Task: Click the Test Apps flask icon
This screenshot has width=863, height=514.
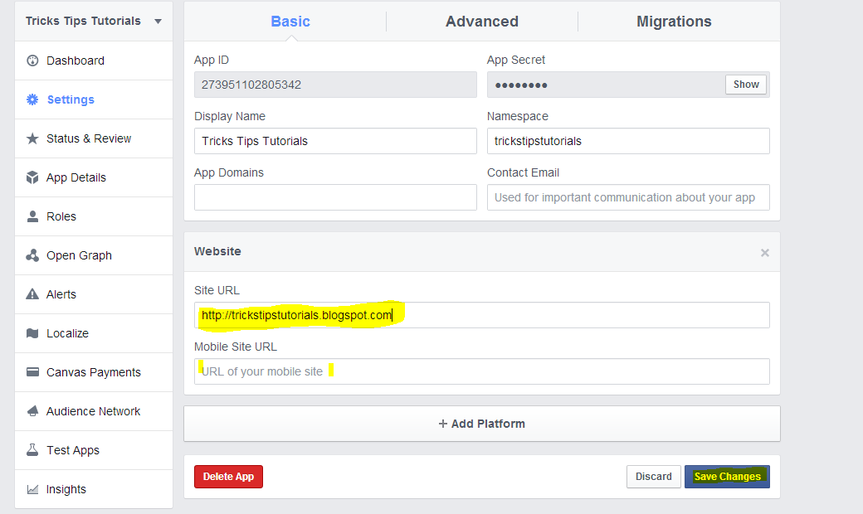Action: 32,450
